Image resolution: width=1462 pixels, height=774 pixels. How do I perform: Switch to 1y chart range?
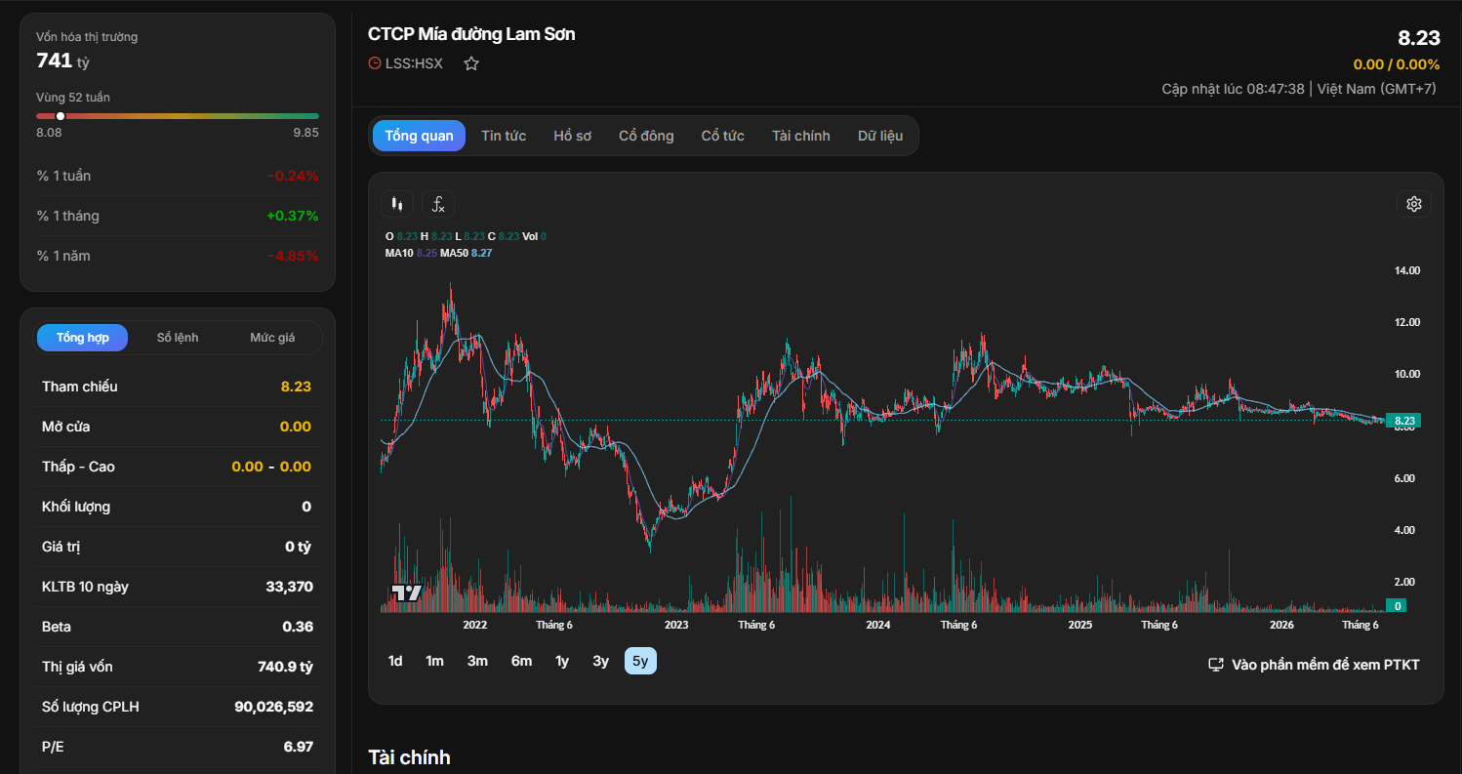562,661
